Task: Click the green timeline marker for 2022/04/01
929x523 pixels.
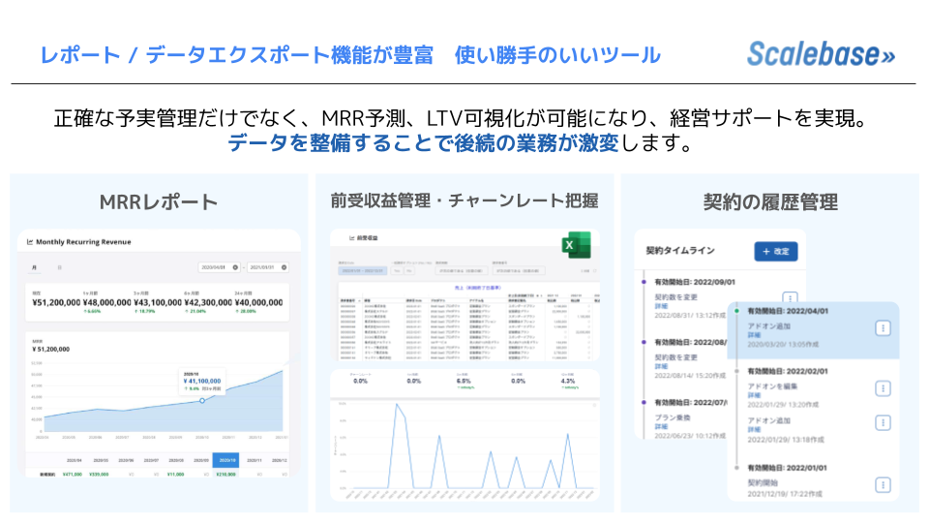Action: tap(736, 312)
